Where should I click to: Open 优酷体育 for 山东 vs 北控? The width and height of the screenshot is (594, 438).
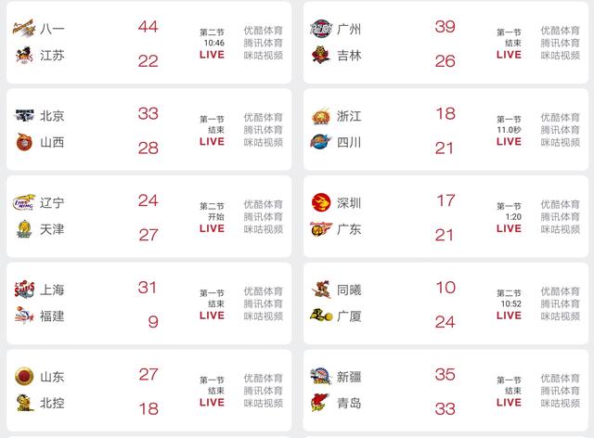click(x=263, y=378)
